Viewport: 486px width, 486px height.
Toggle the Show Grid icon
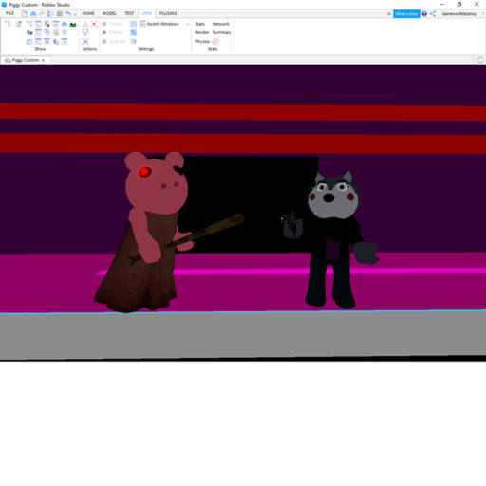(134, 24)
